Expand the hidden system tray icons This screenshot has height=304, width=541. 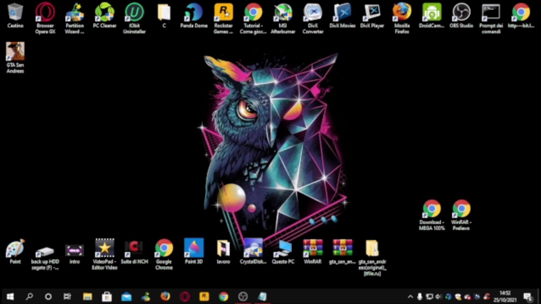pyautogui.click(x=410, y=297)
